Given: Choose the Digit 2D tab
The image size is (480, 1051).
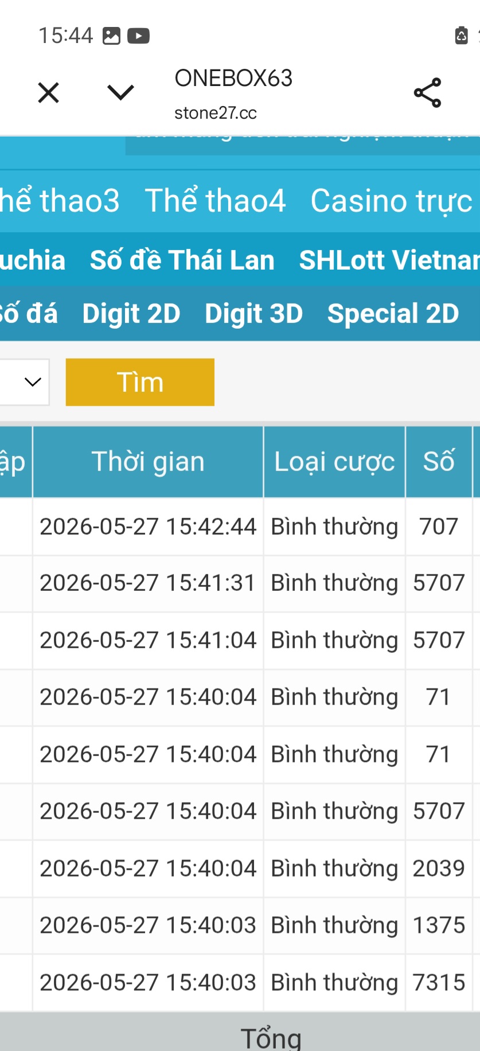Looking at the screenshot, I should (x=131, y=314).
